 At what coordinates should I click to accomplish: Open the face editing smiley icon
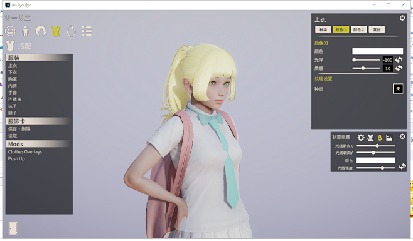coord(10,31)
